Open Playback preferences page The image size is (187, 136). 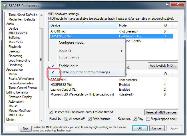pyautogui.click(x=15, y=47)
